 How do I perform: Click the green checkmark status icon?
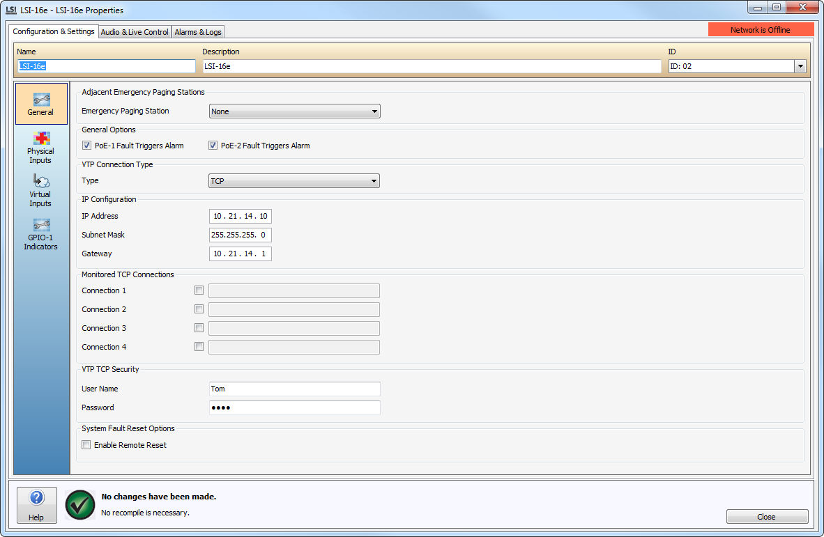80,504
